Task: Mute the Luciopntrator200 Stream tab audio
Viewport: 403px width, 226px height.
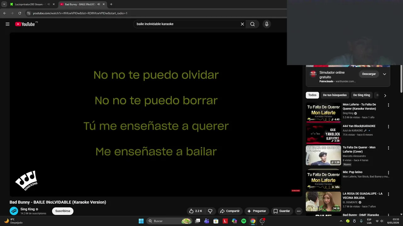Action: [48, 4]
